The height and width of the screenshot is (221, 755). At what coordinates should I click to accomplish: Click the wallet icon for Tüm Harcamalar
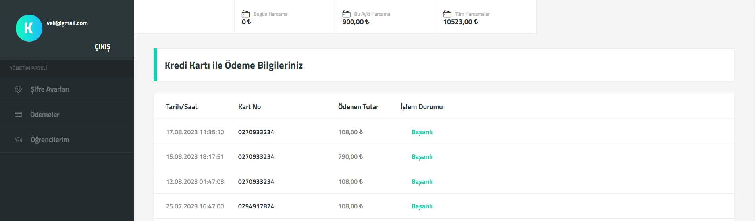coord(447,14)
